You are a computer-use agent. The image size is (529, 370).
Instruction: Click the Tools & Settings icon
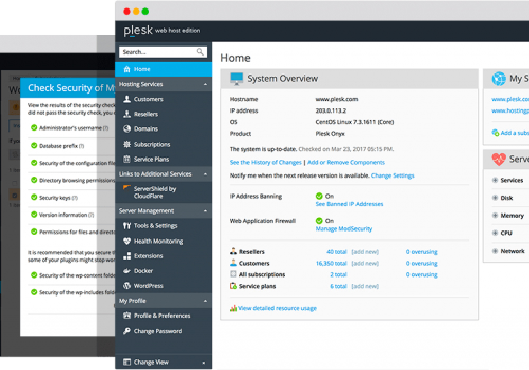click(x=127, y=226)
